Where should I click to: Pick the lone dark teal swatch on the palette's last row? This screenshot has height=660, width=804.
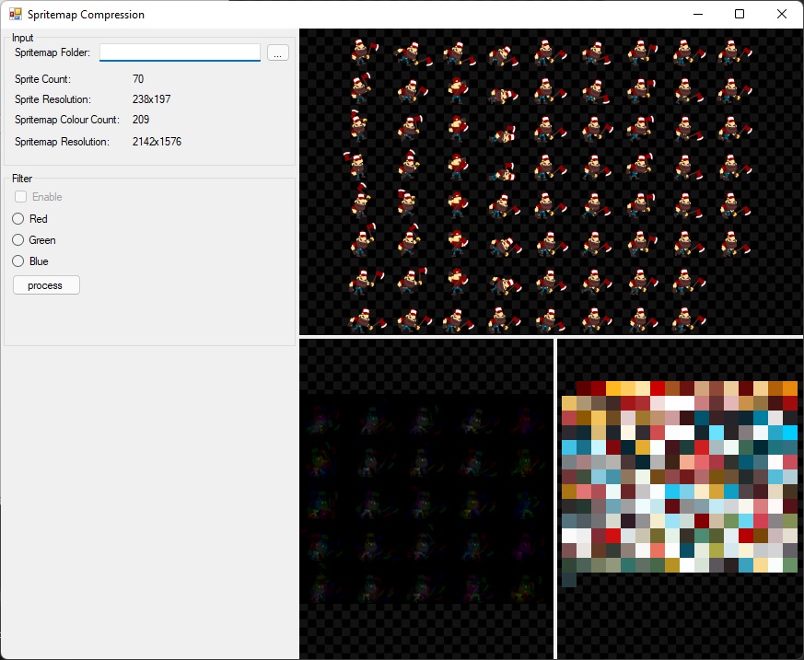click(x=569, y=580)
